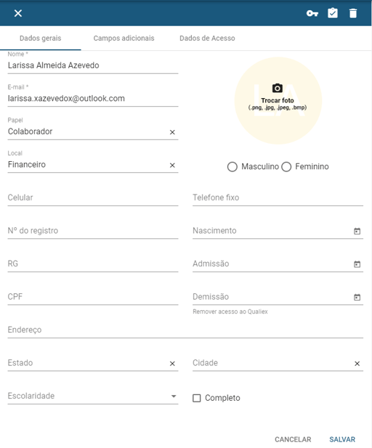The height and width of the screenshot is (448, 372).
Task: Click the SALVAR button
Action: tap(342, 439)
